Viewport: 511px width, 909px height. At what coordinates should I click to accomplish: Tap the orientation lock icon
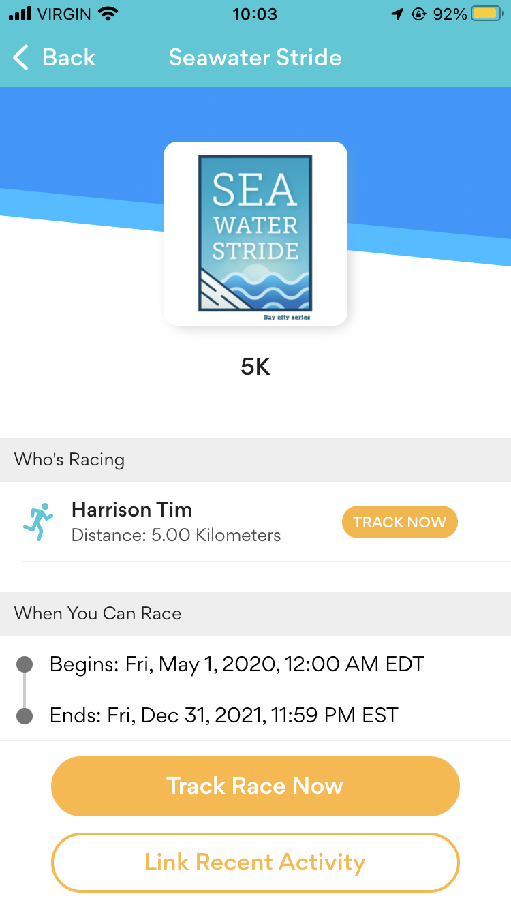click(x=419, y=14)
